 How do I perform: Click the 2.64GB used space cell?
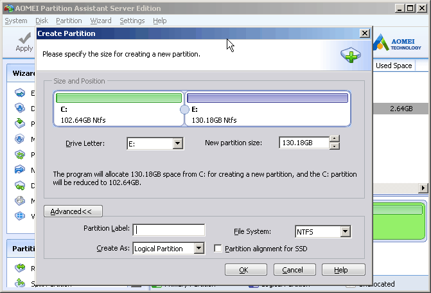click(401, 109)
